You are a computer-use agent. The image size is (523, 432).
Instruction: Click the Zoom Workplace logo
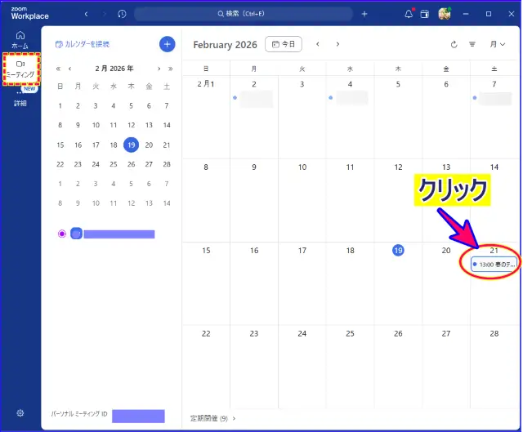coord(29,13)
